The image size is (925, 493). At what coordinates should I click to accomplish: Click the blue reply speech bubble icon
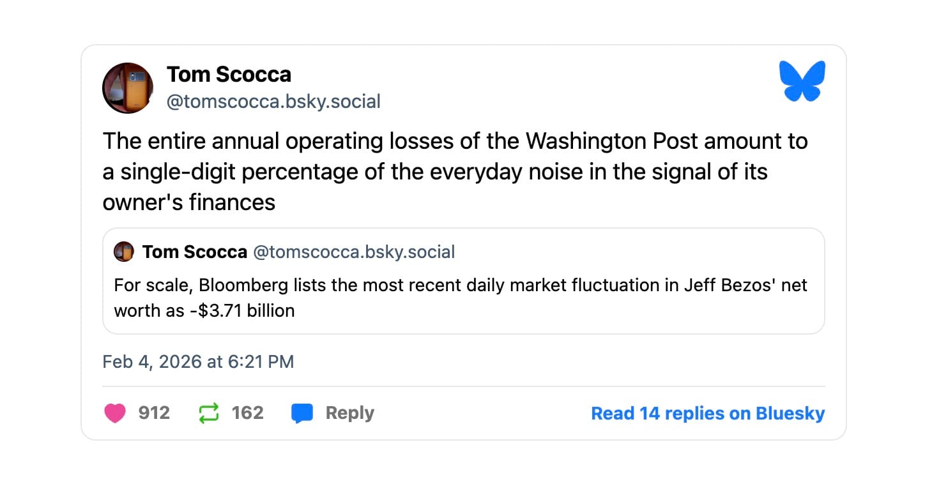[302, 413]
